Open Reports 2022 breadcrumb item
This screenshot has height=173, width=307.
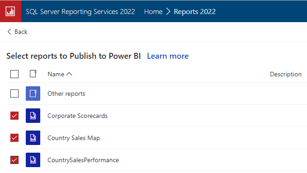point(194,12)
